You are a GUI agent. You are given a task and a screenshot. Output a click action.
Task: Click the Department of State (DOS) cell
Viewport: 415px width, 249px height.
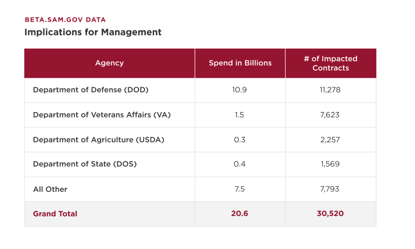[85, 164]
